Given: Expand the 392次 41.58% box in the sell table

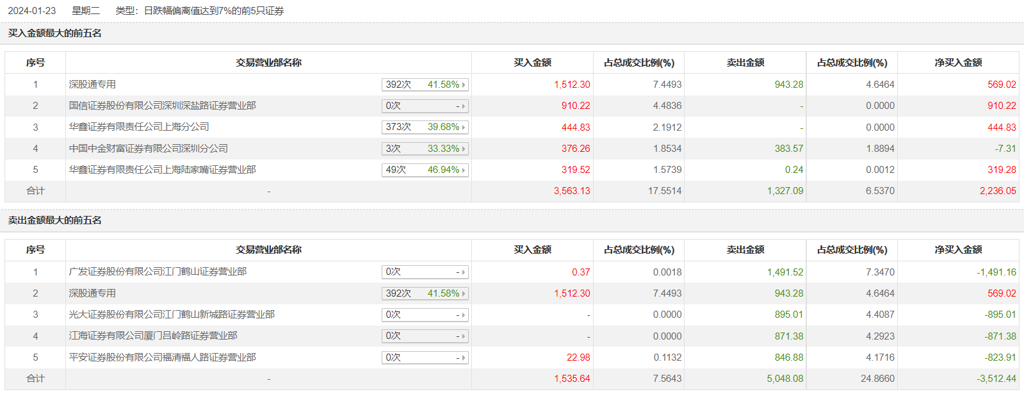Looking at the screenshot, I should (x=425, y=293).
